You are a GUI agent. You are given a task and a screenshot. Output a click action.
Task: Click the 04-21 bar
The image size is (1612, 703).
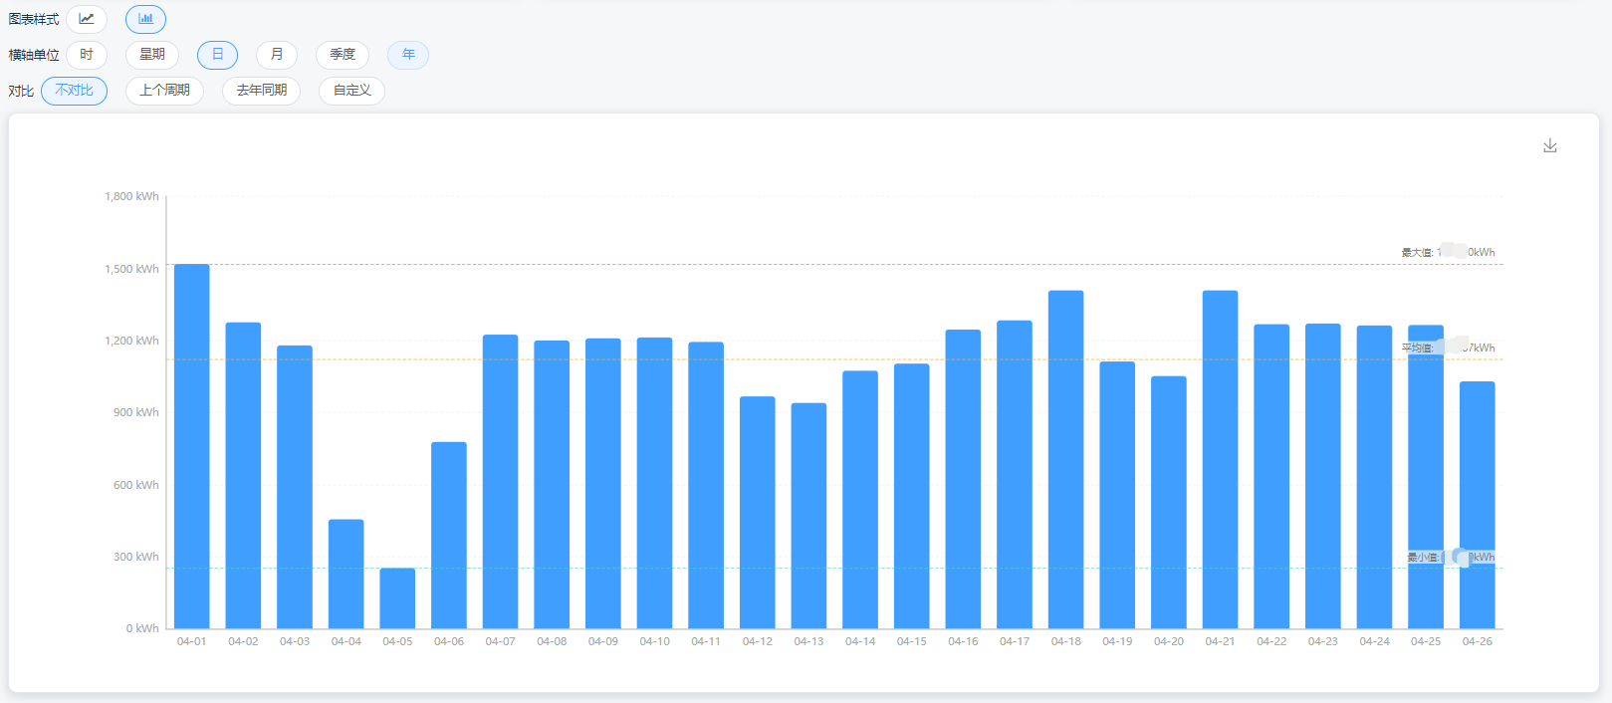(x=1220, y=459)
